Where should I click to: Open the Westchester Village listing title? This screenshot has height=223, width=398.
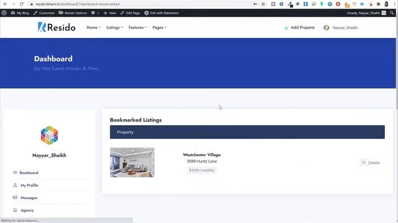201,155
